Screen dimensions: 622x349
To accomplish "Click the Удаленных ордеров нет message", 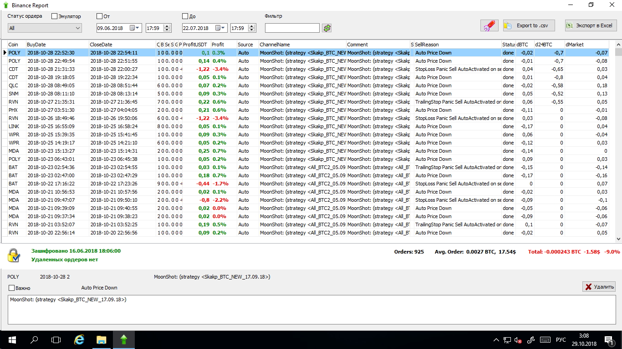I will pyautogui.click(x=65, y=260).
